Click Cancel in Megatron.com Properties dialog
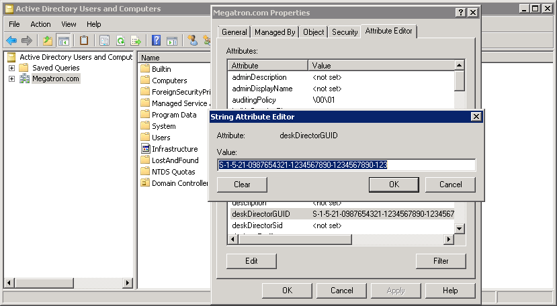557x306 pixels. click(342, 291)
